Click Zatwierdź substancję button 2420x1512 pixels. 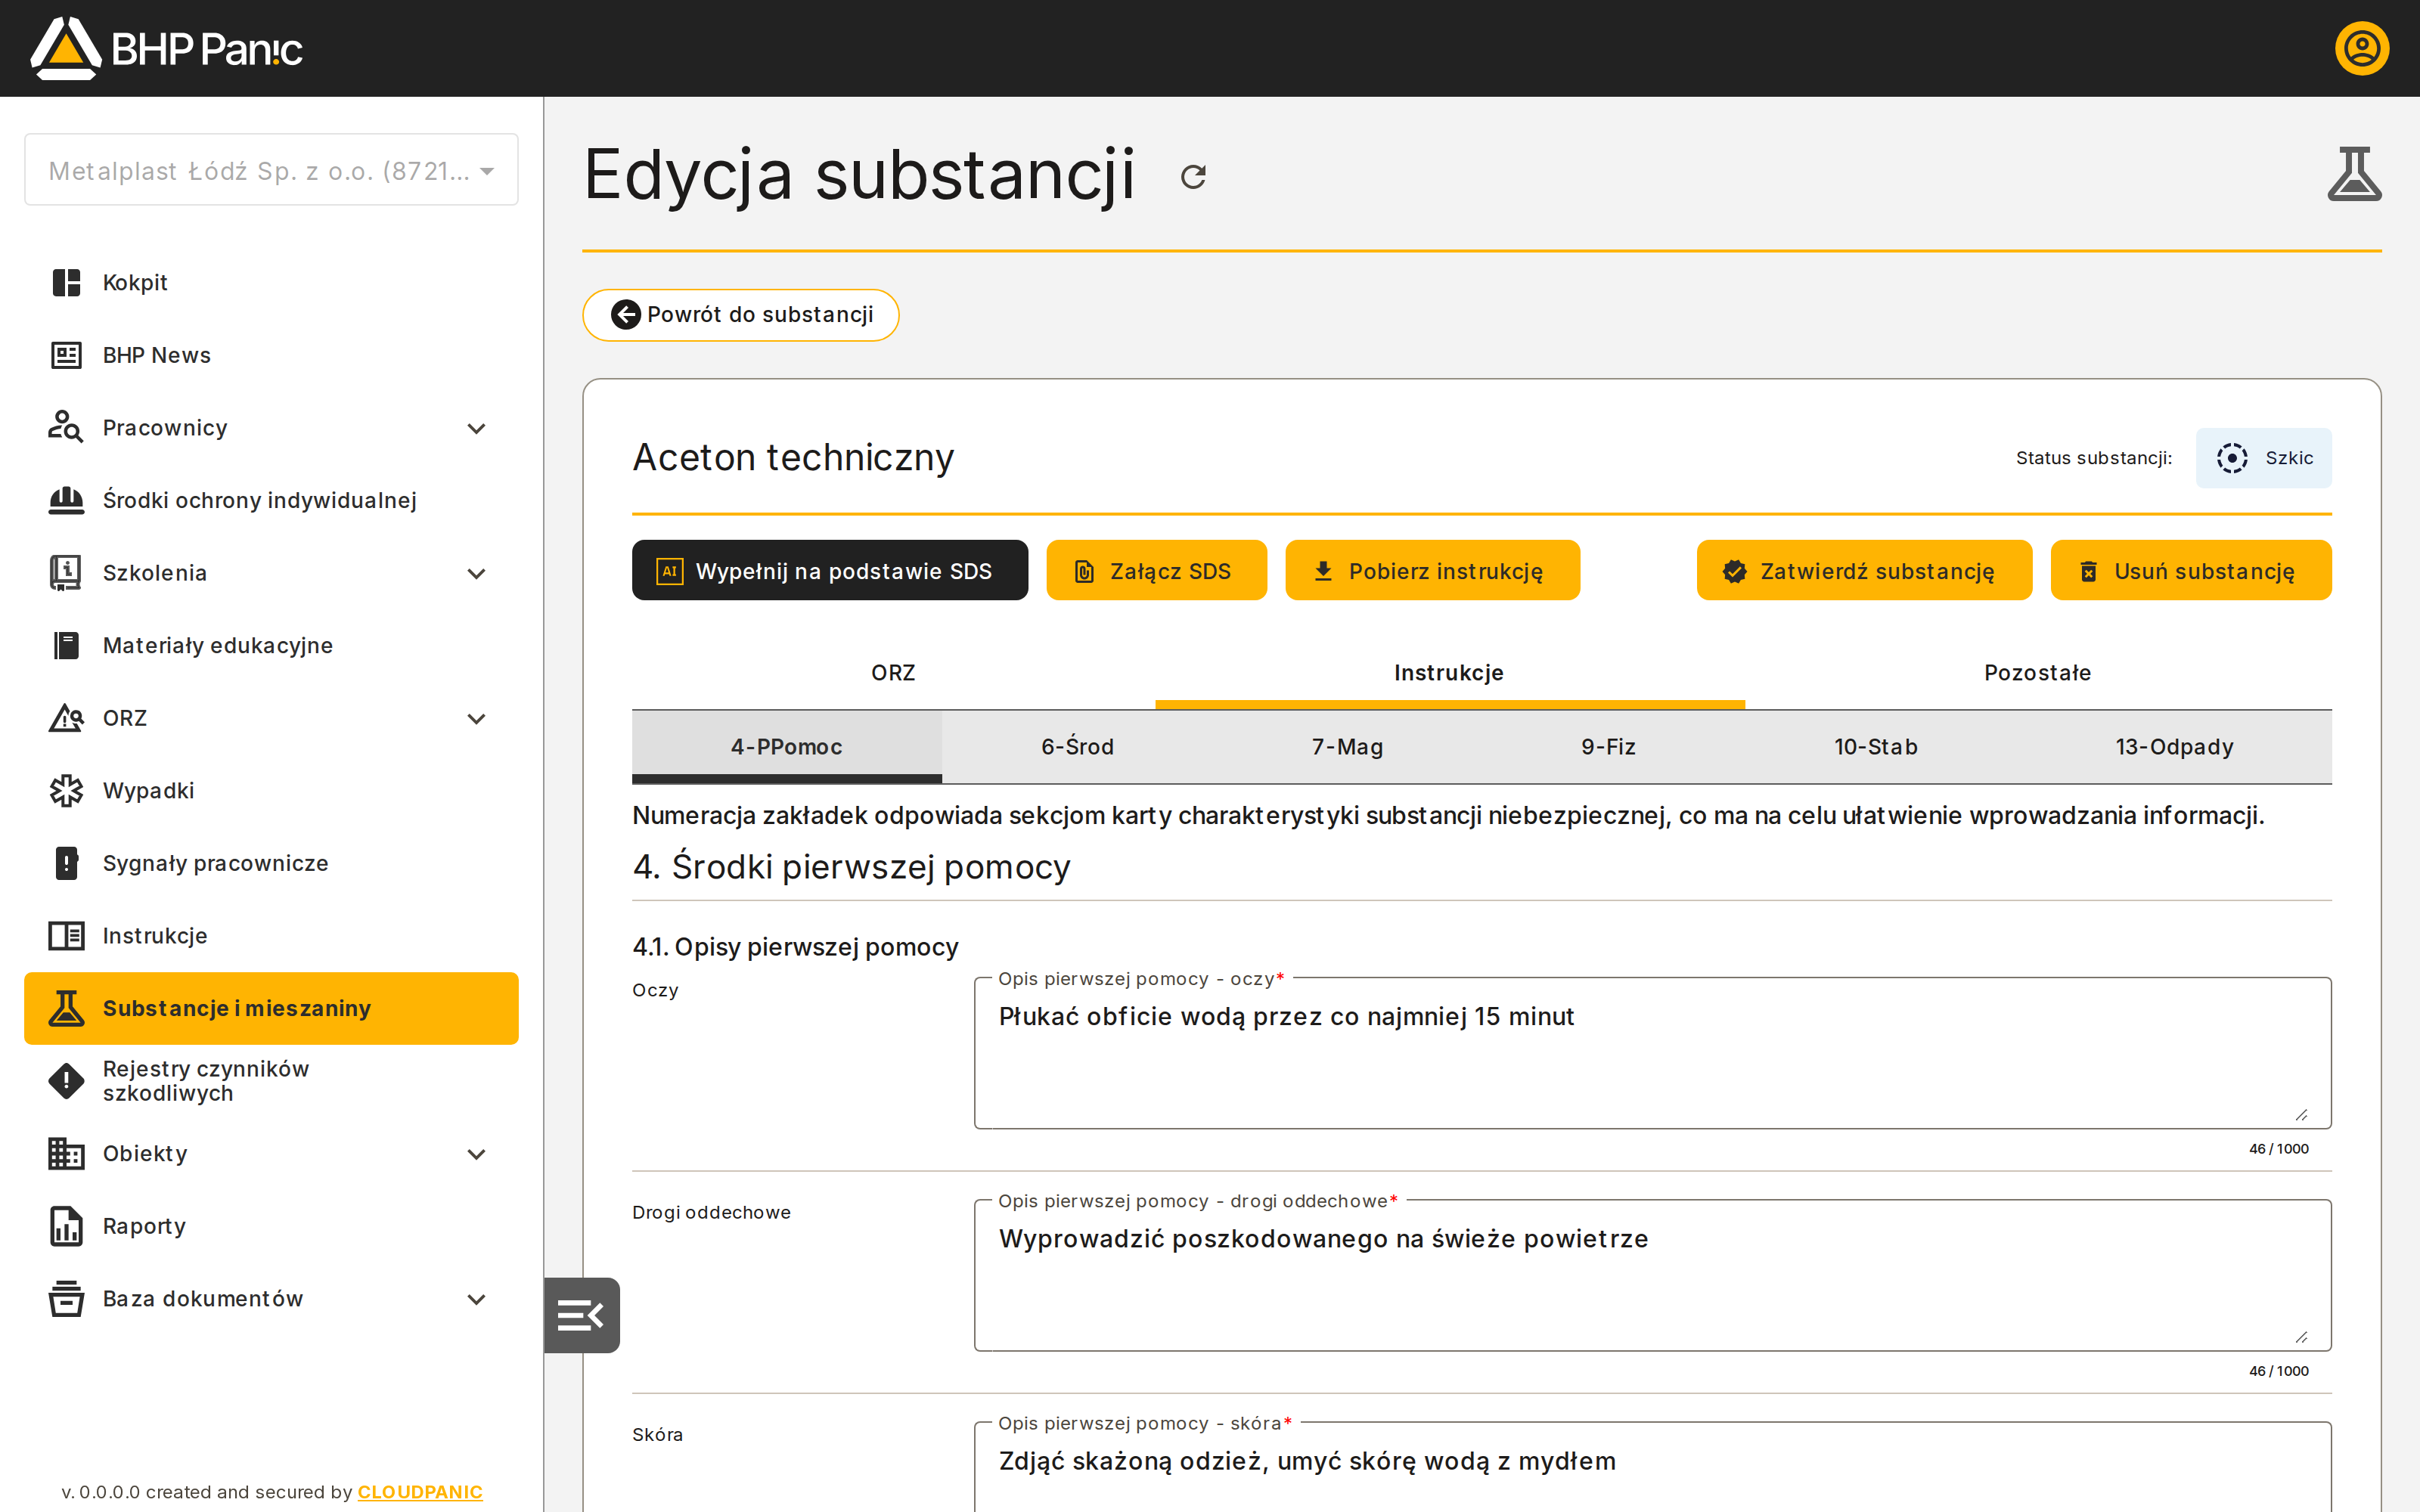click(1864, 570)
